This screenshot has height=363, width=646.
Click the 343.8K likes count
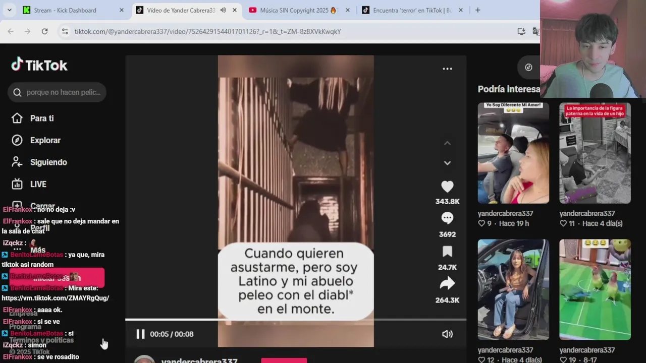point(447,201)
